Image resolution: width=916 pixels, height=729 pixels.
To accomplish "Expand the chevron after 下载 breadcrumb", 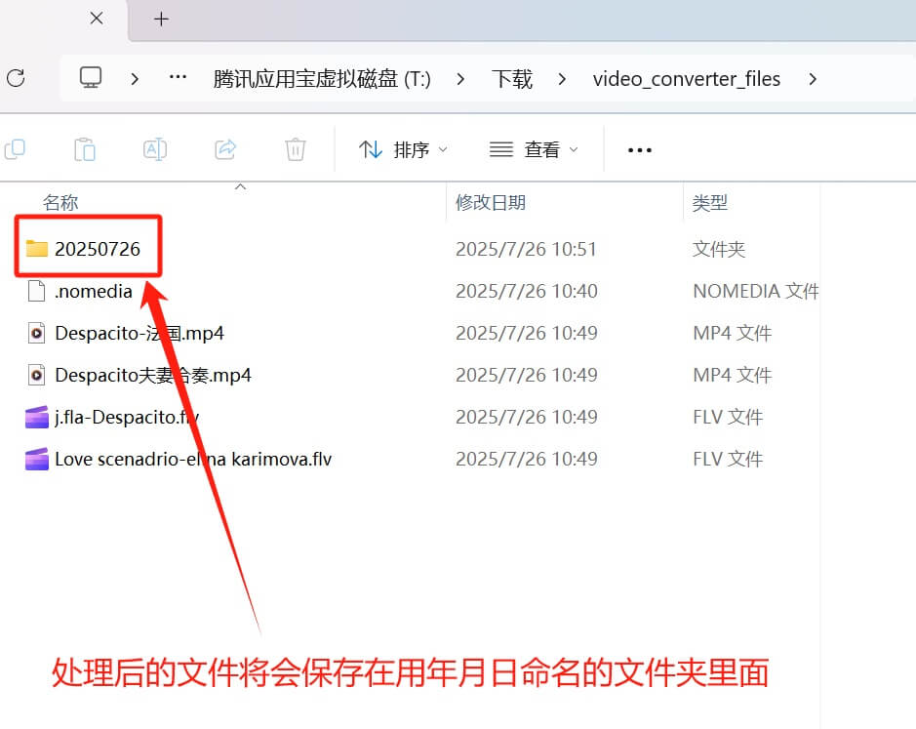I will pos(562,79).
